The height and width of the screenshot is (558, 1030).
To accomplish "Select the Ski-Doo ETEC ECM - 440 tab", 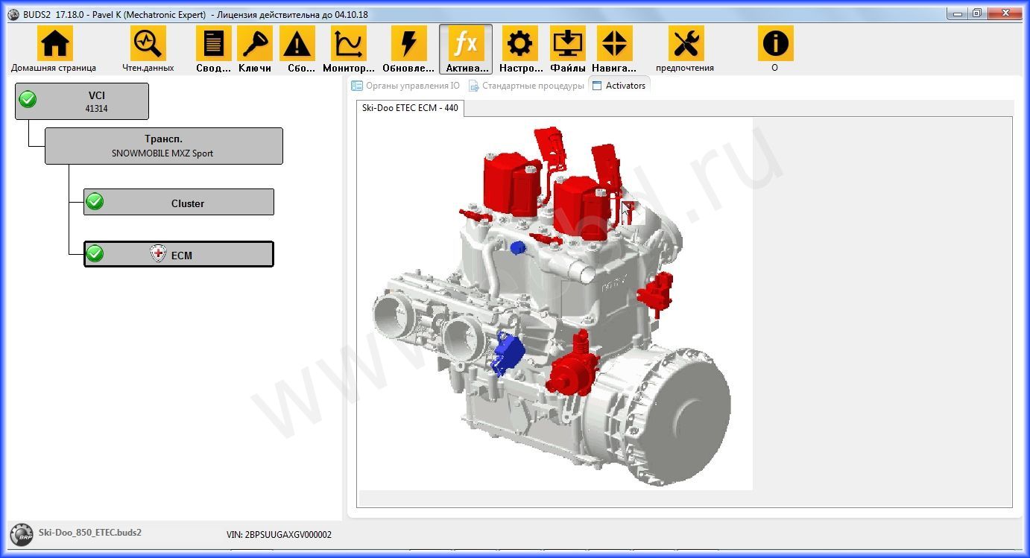I will pyautogui.click(x=410, y=108).
